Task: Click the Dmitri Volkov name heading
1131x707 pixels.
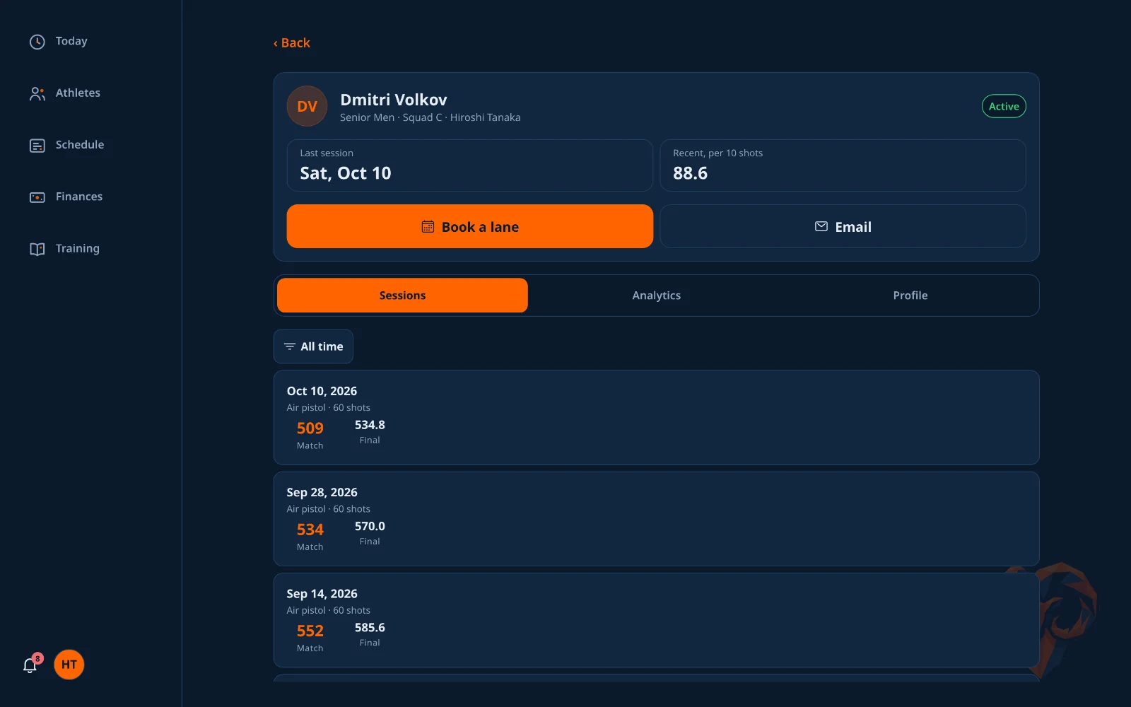Action: (x=394, y=100)
